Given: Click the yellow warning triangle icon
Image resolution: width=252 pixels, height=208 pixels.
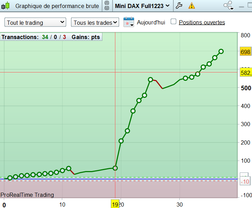Looking at the screenshot, I should [192, 6].
